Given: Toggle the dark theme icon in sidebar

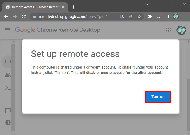Looking at the screenshot, I should tap(8, 123).
